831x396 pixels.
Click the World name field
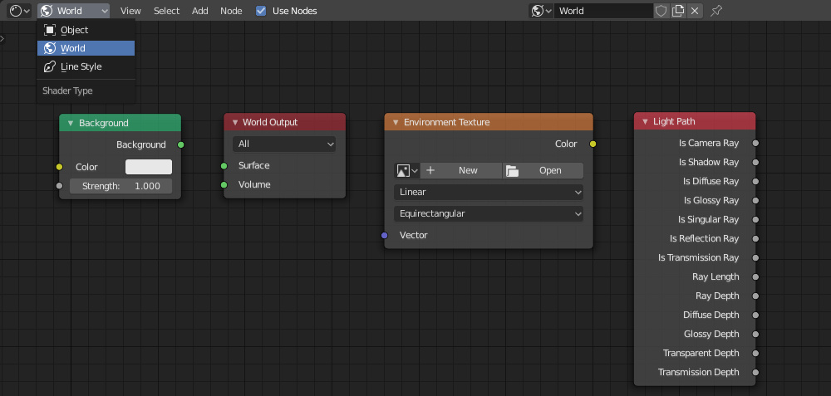(603, 11)
